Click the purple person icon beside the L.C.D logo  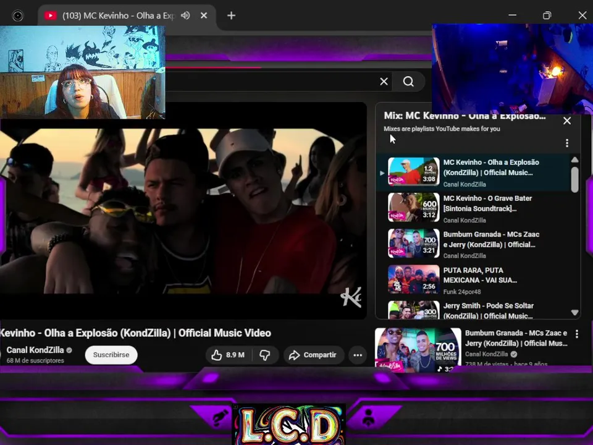(x=368, y=417)
